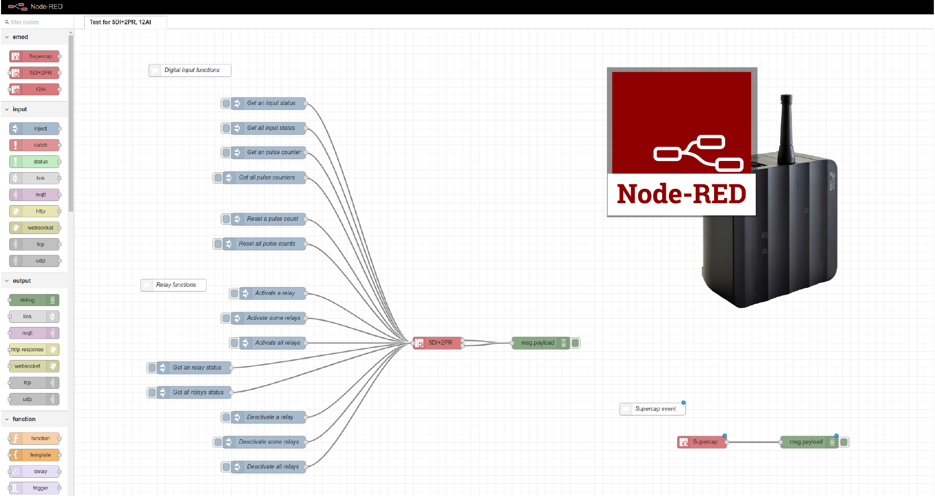Trigger the 'Get an pulse counter' inject button
This screenshot has width=935, height=496.
[227, 153]
